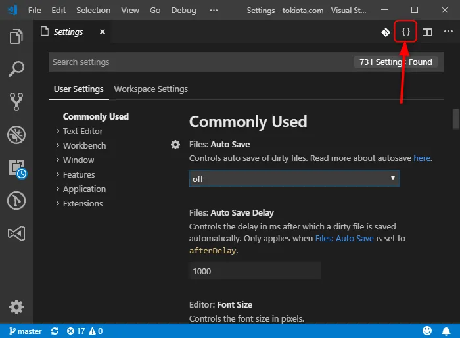The height and width of the screenshot is (338, 460).
Task: Minimize the VS Code window
Action: 384,10
